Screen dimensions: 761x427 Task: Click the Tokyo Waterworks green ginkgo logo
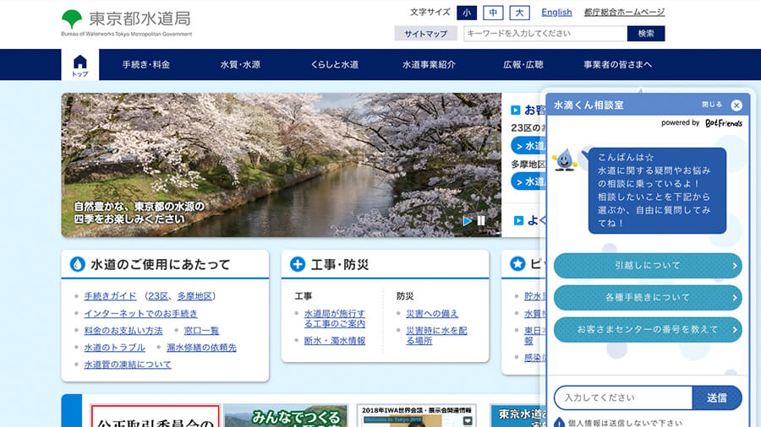[x=72, y=19]
